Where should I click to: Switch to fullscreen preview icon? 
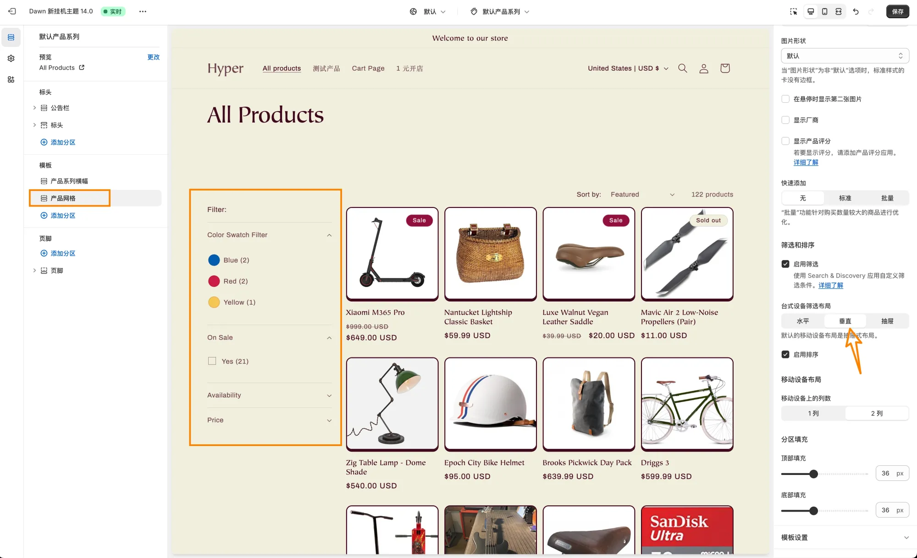(838, 11)
